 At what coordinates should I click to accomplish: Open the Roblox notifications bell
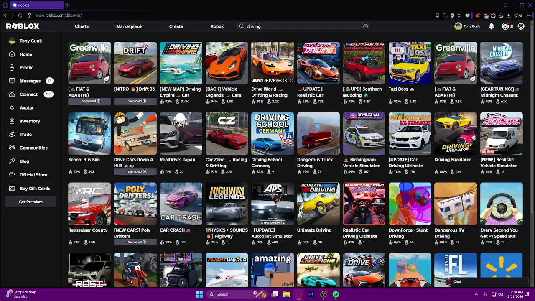pos(492,26)
